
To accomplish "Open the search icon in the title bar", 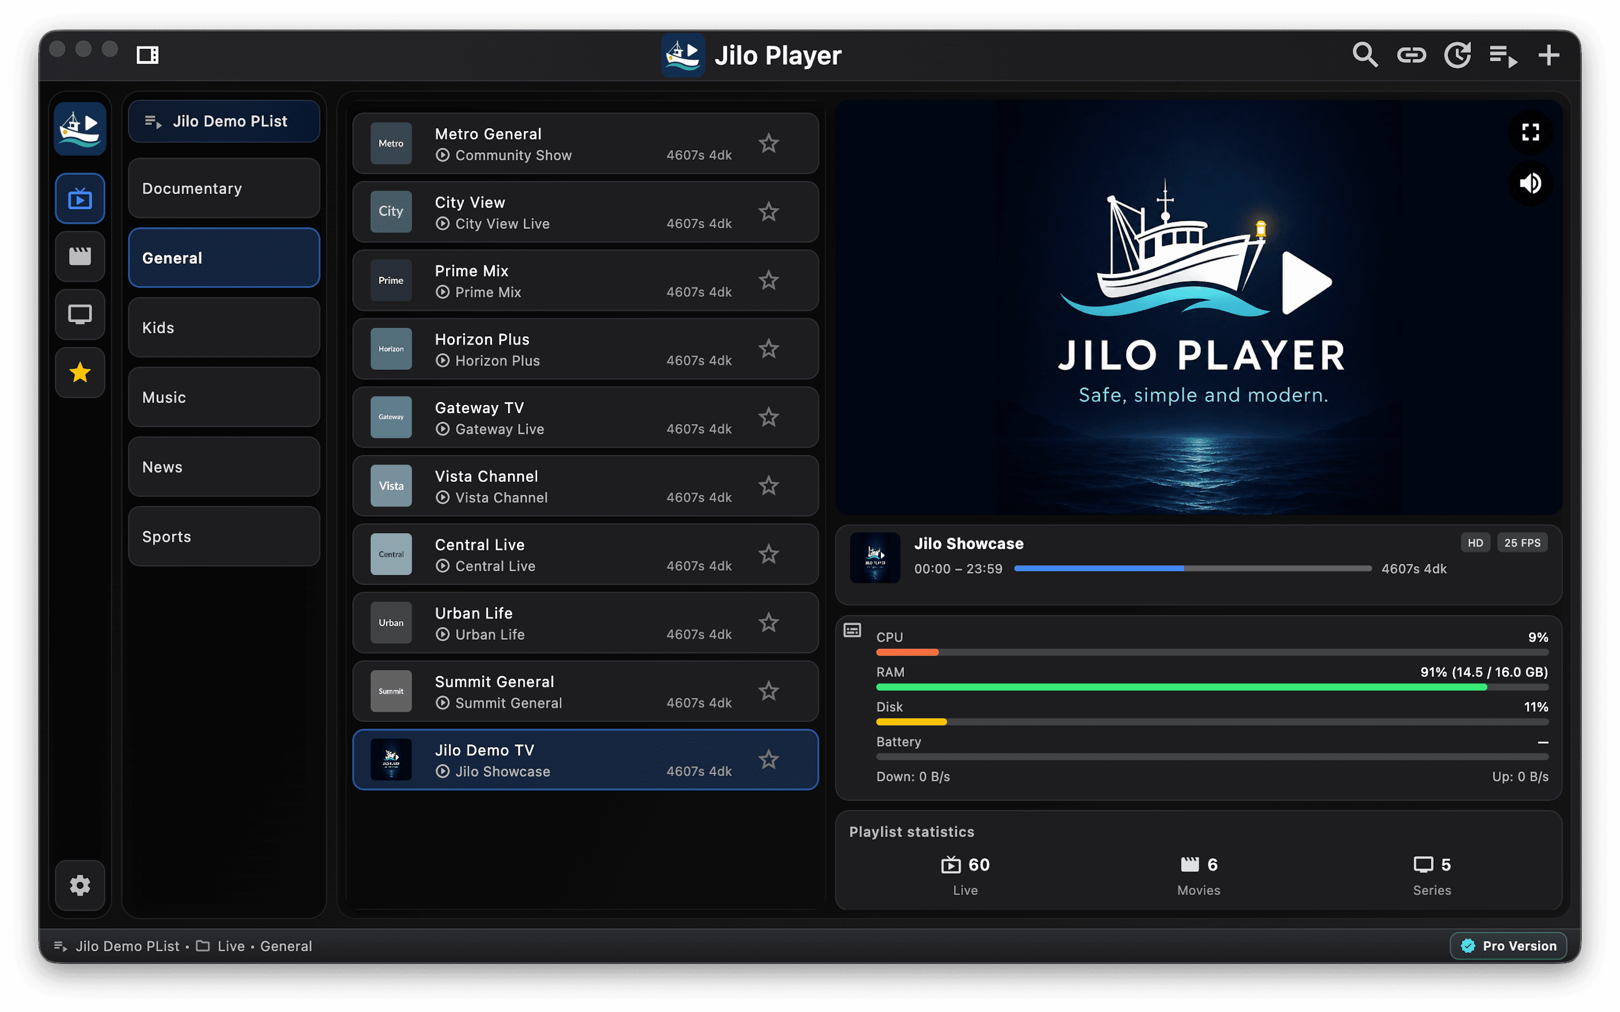I will pyautogui.click(x=1365, y=55).
